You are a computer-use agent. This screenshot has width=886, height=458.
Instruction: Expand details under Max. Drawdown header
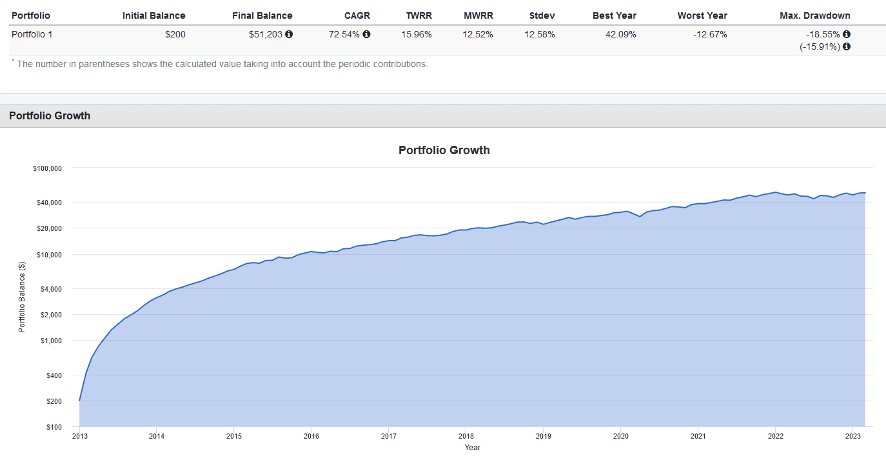click(x=814, y=15)
